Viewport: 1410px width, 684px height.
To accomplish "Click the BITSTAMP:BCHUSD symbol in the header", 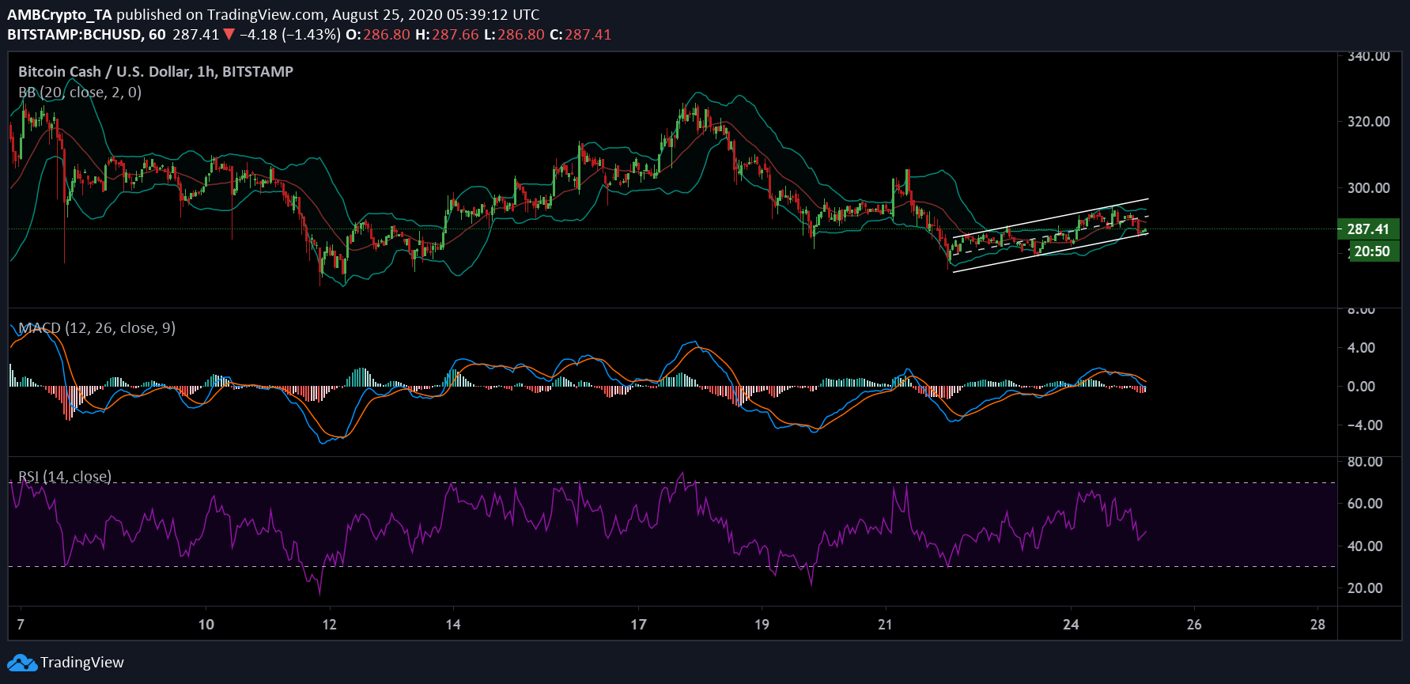I will click(76, 35).
